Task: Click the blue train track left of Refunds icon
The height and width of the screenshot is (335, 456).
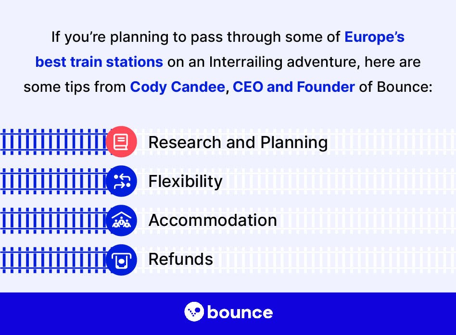Action: (53, 260)
